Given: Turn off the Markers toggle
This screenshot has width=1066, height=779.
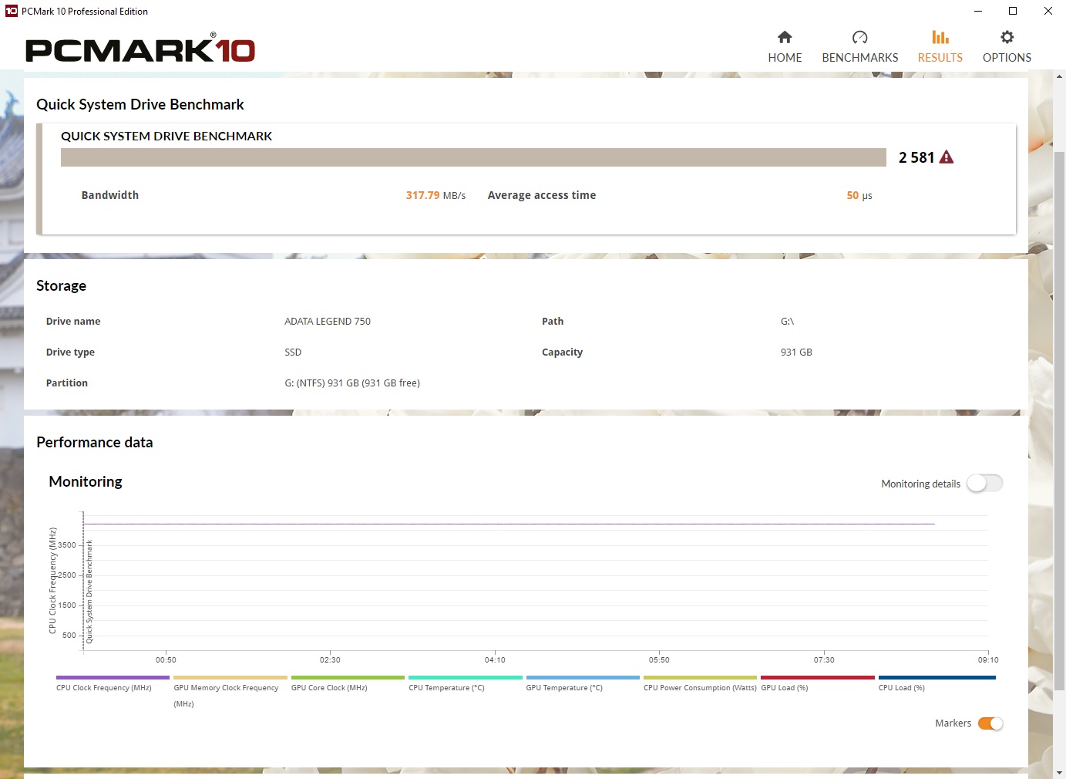Looking at the screenshot, I should [x=990, y=723].
